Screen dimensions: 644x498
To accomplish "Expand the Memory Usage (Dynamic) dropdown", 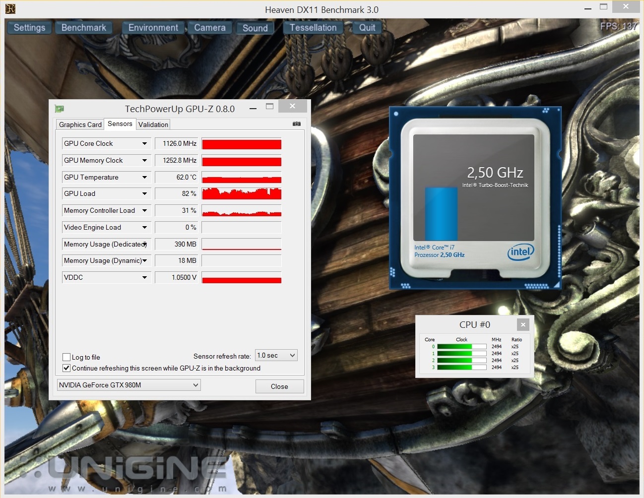I will (144, 260).
